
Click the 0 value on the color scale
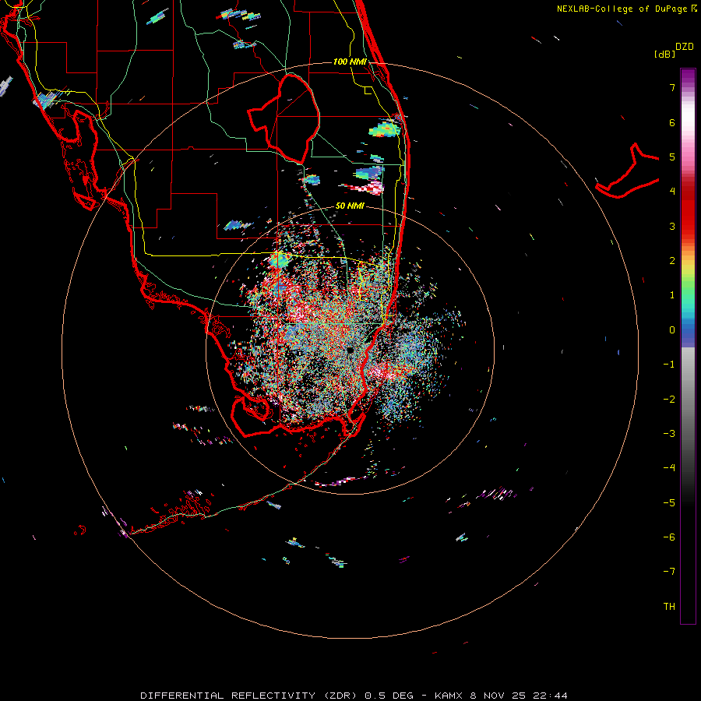click(672, 330)
